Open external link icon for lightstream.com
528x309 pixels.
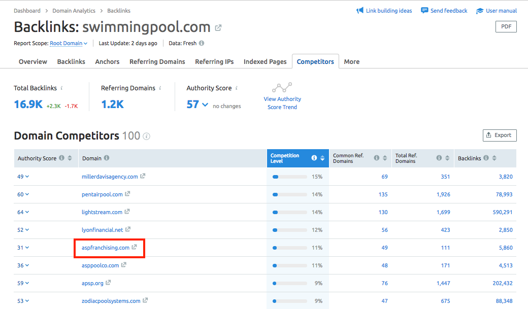point(127,212)
